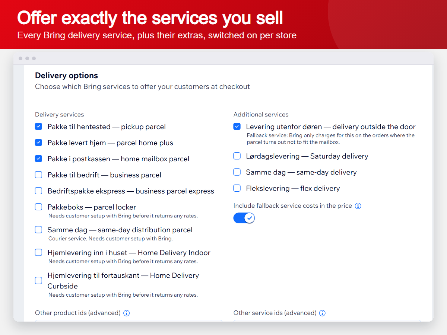Uncheck Pakke i postkassen home mailbox parcel
This screenshot has height=335, width=447.
[x=38, y=159]
